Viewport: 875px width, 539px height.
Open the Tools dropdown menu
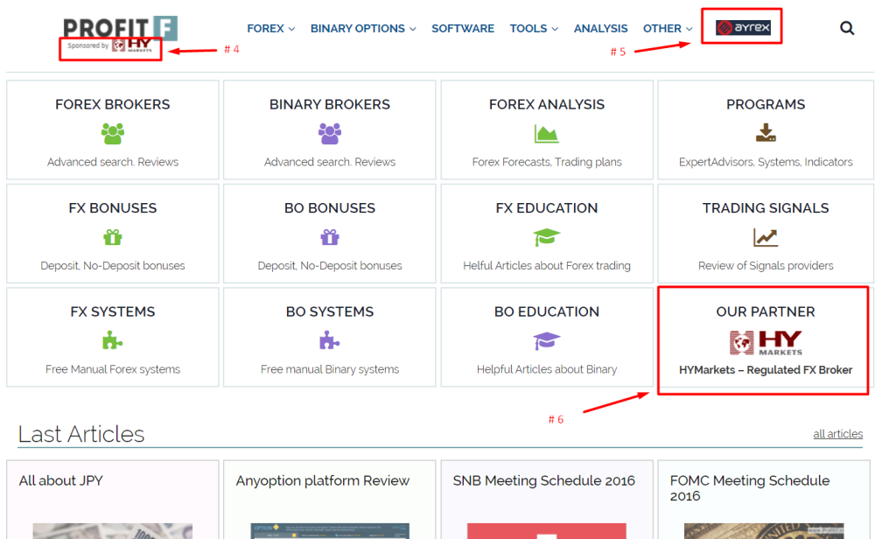pos(534,29)
